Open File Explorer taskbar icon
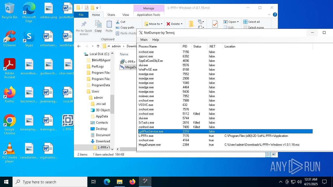Screen dimensions: 333x187 coord(119,182)
